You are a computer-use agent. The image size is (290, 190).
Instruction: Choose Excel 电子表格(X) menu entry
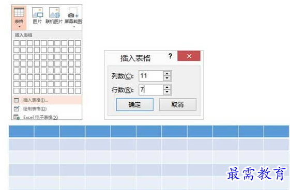(47, 117)
